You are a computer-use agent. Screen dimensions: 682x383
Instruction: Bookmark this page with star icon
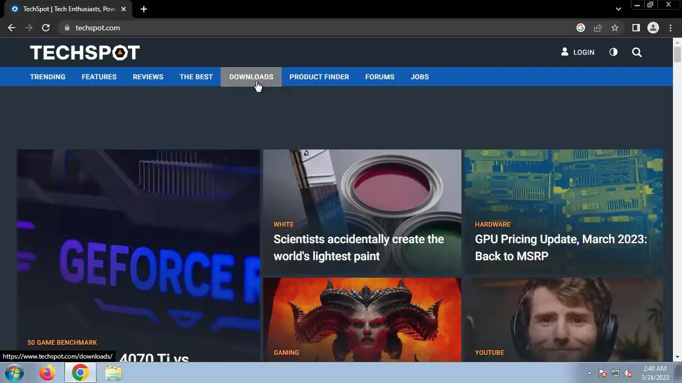click(x=615, y=28)
